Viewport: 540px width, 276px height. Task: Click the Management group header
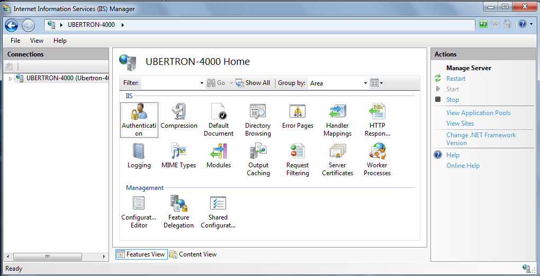point(145,188)
